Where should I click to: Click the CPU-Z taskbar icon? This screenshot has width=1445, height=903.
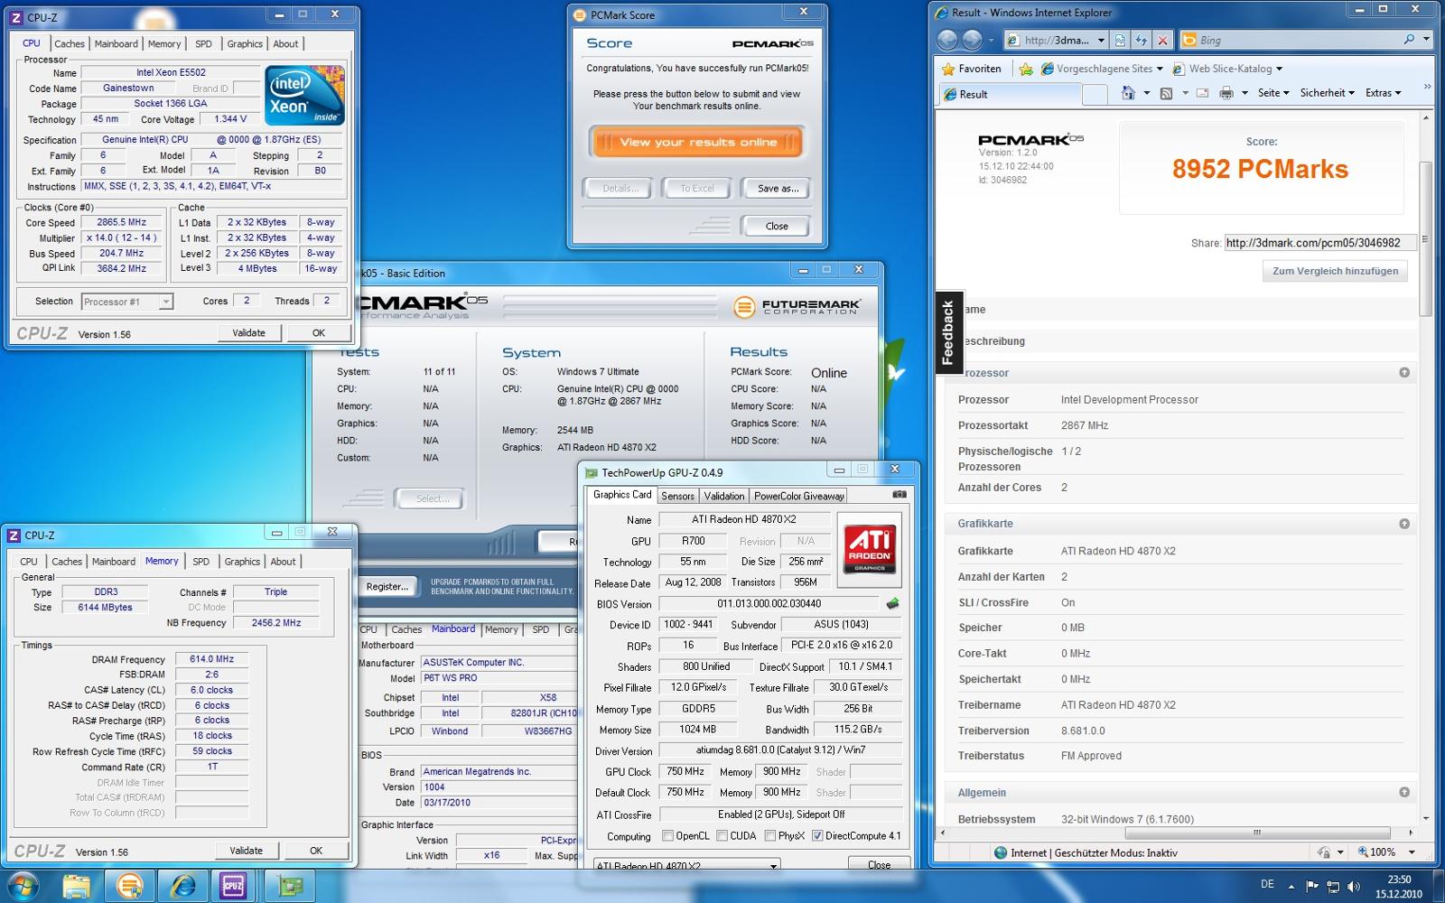(234, 886)
